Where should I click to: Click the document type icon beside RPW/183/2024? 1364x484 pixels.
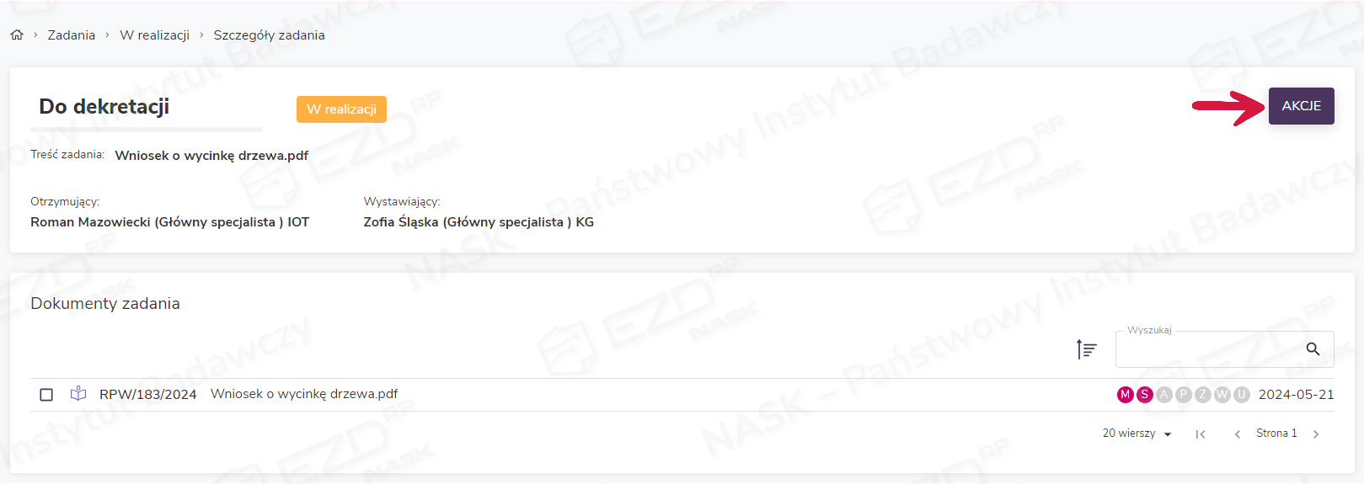(78, 394)
